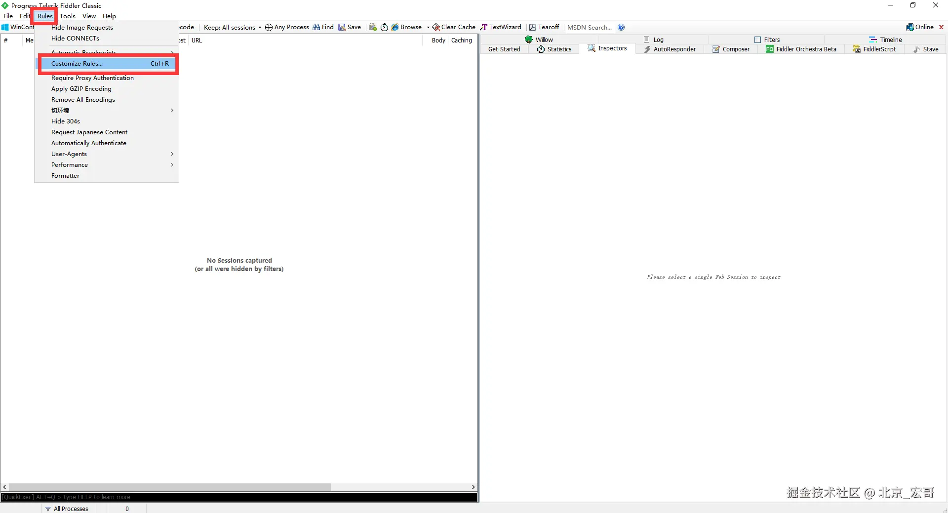Click the Browse Internet Explorer icon
The height and width of the screenshot is (513, 948).
click(x=395, y=27)
